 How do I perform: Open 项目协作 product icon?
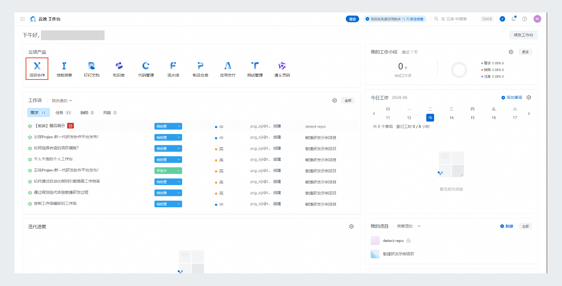coord(37,69)
